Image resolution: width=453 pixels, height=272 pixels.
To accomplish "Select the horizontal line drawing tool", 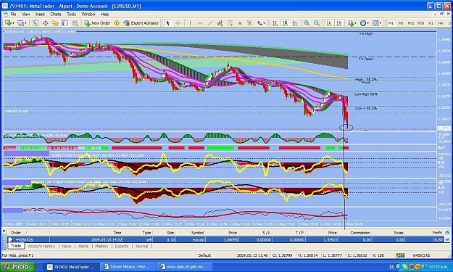I will click(200, 23).
